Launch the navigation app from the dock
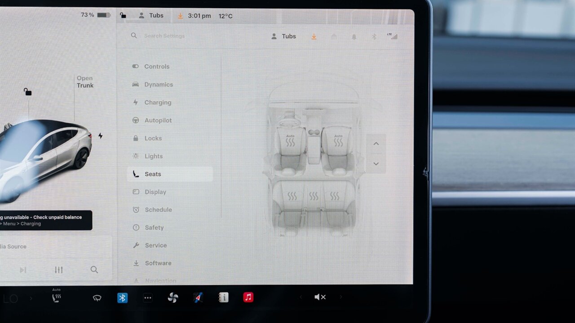Viewport: 575px width, 323px height. click(x=198, y=297)
